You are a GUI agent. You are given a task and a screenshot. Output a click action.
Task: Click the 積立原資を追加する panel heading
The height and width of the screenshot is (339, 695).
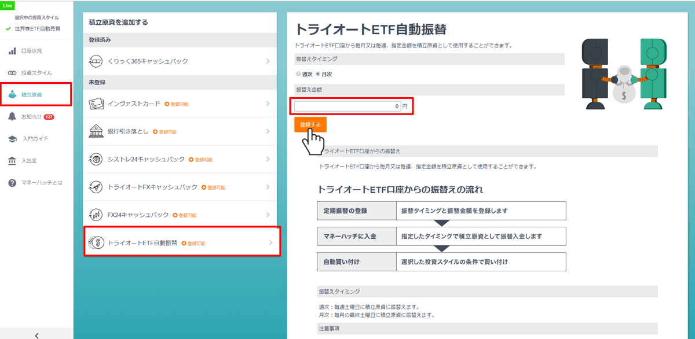(119, 23)
